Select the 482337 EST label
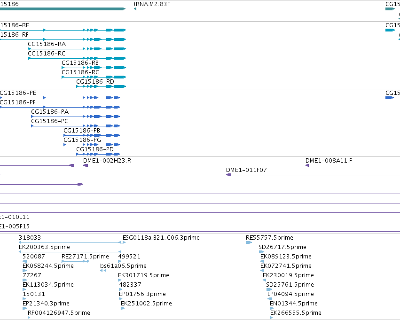The width and height of the screenshot is (400, 320). coord(130,285)
